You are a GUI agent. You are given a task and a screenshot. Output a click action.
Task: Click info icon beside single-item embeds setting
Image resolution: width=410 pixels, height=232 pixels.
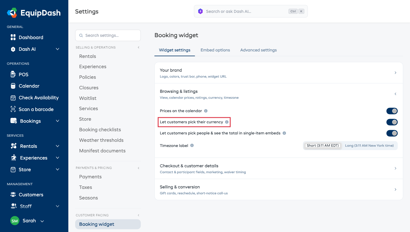284,133
